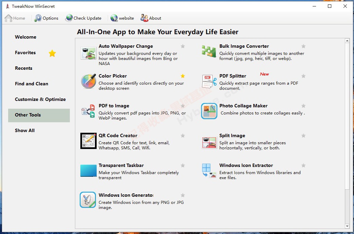Click the scrollbar down arrow
Image resolution: width=354 pixels, height=234 pixels.
tap(347, 226)
